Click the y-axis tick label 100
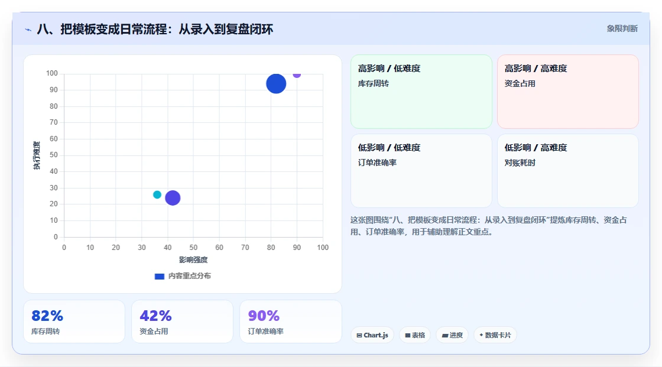Screen dimensions: 662x367 (x=52, y=73)
